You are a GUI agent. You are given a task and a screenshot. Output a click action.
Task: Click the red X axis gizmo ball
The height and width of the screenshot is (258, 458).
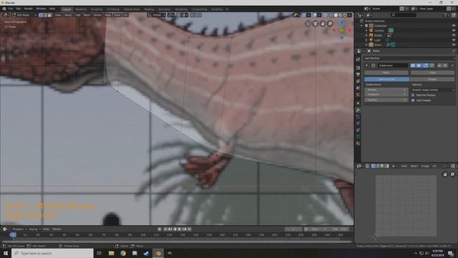tap(349, 30)
